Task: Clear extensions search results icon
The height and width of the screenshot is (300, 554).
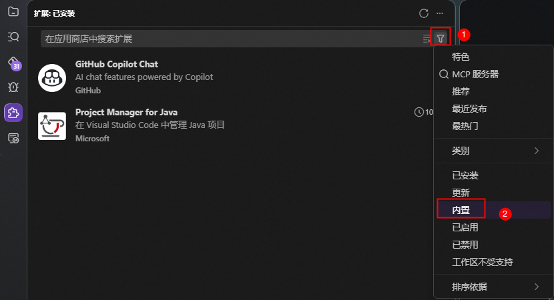Action: coord(427,39)
